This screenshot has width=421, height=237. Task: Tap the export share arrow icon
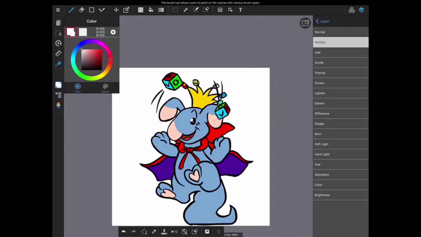[x=207, y=232]
